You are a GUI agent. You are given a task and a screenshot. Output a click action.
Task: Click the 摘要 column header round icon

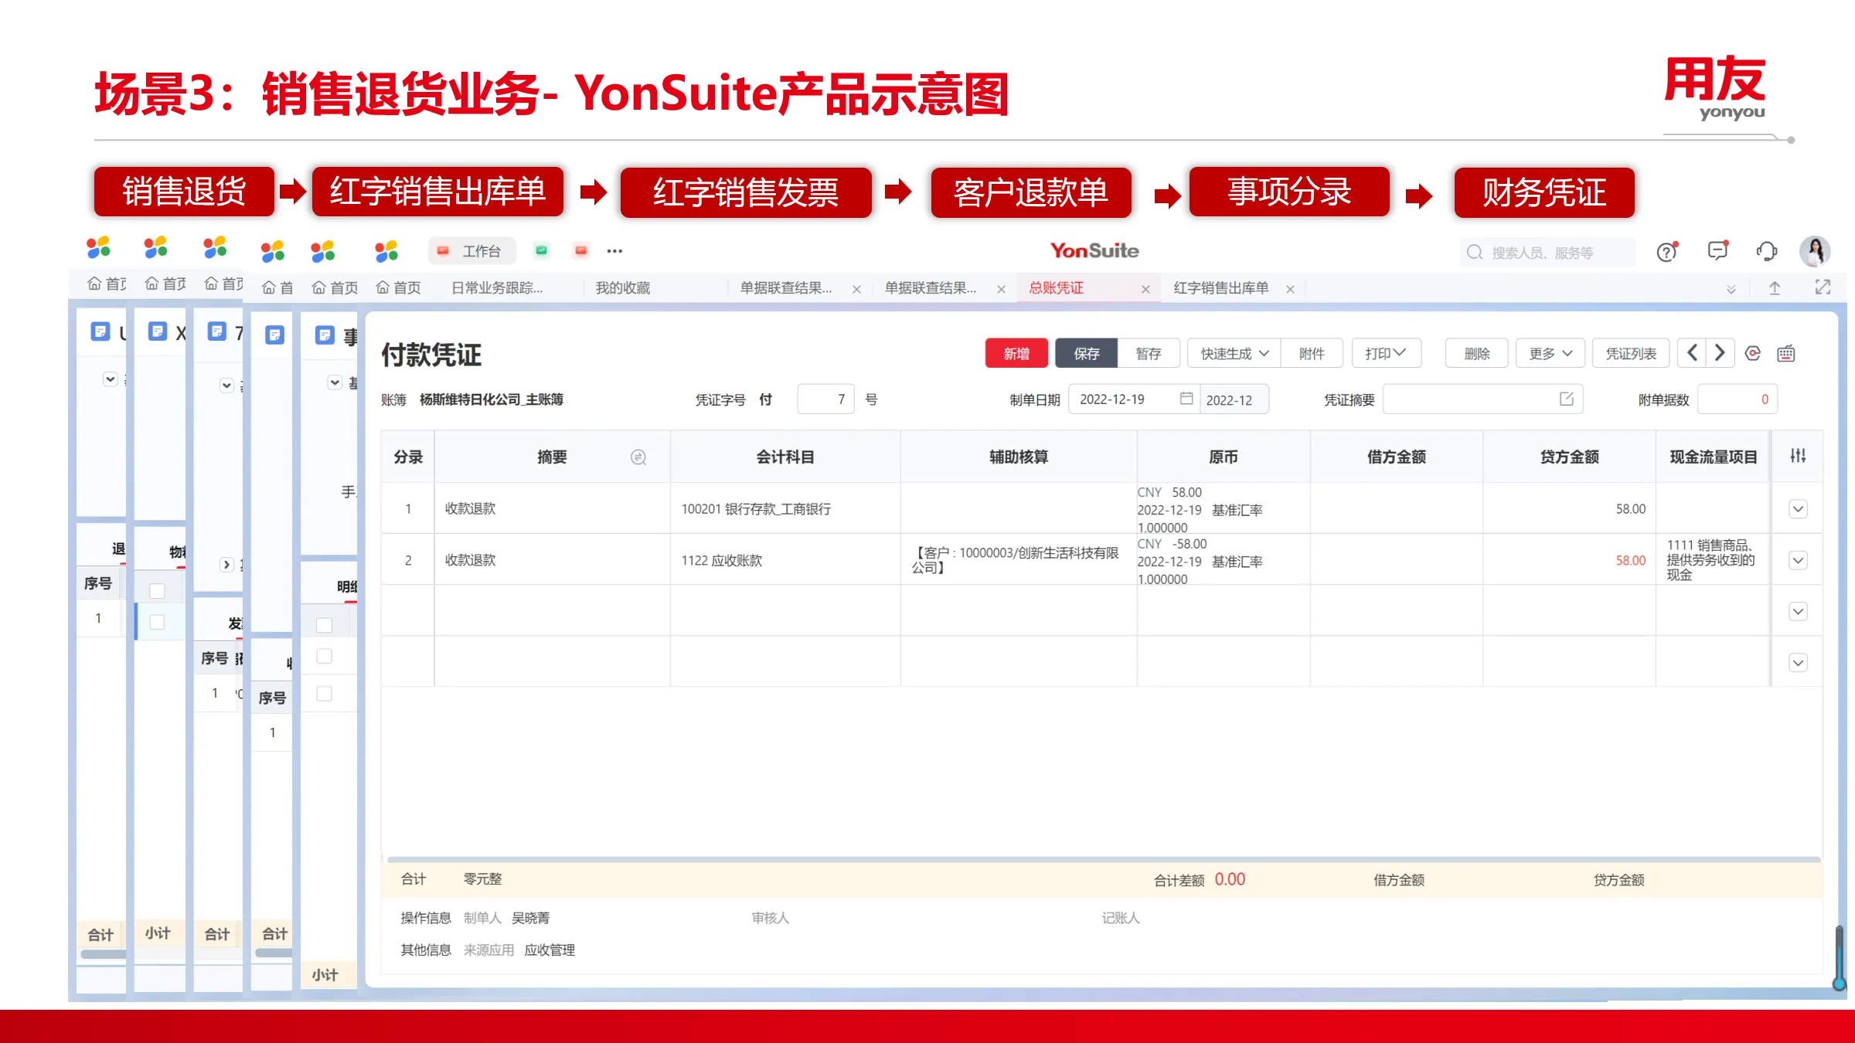[638, 457]
